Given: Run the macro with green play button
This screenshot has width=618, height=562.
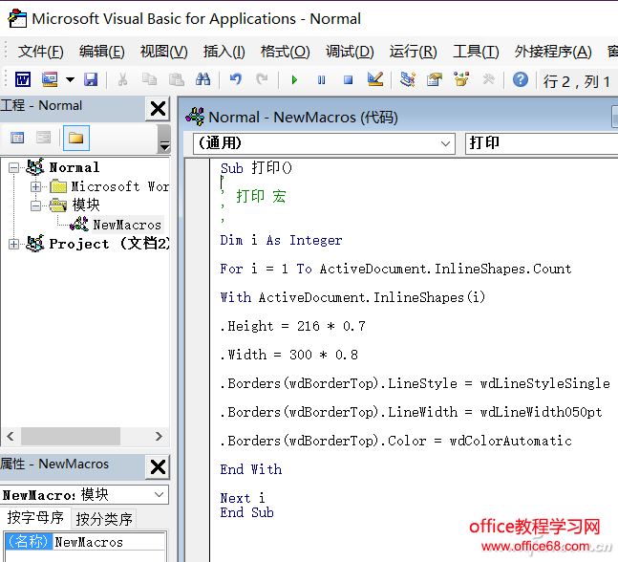Looking at the screenshot, I should point(294,80).
